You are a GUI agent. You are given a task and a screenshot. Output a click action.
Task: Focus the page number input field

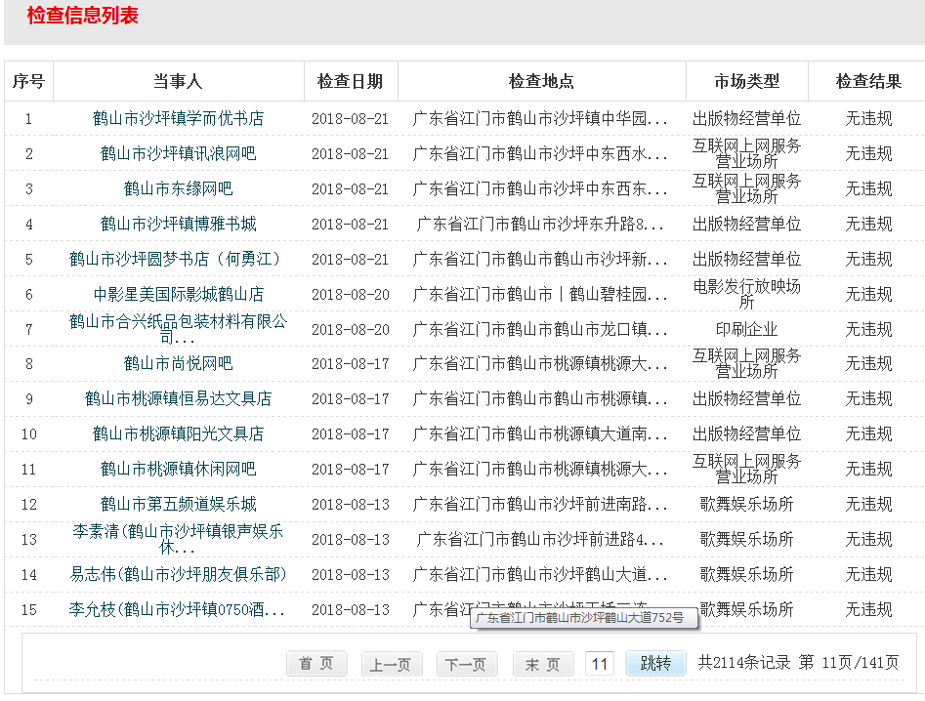(600, 664)
